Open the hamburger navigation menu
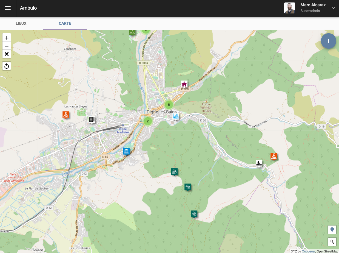The height and width of the screenshot is (253, 339). (x=8, y=8)
